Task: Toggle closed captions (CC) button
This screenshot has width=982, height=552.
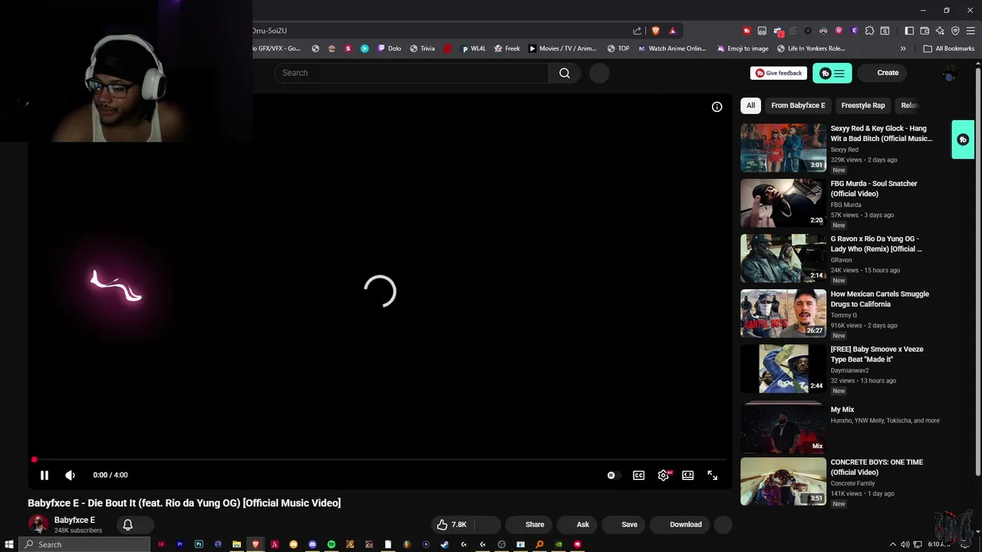Action: (x=638, y=475)
